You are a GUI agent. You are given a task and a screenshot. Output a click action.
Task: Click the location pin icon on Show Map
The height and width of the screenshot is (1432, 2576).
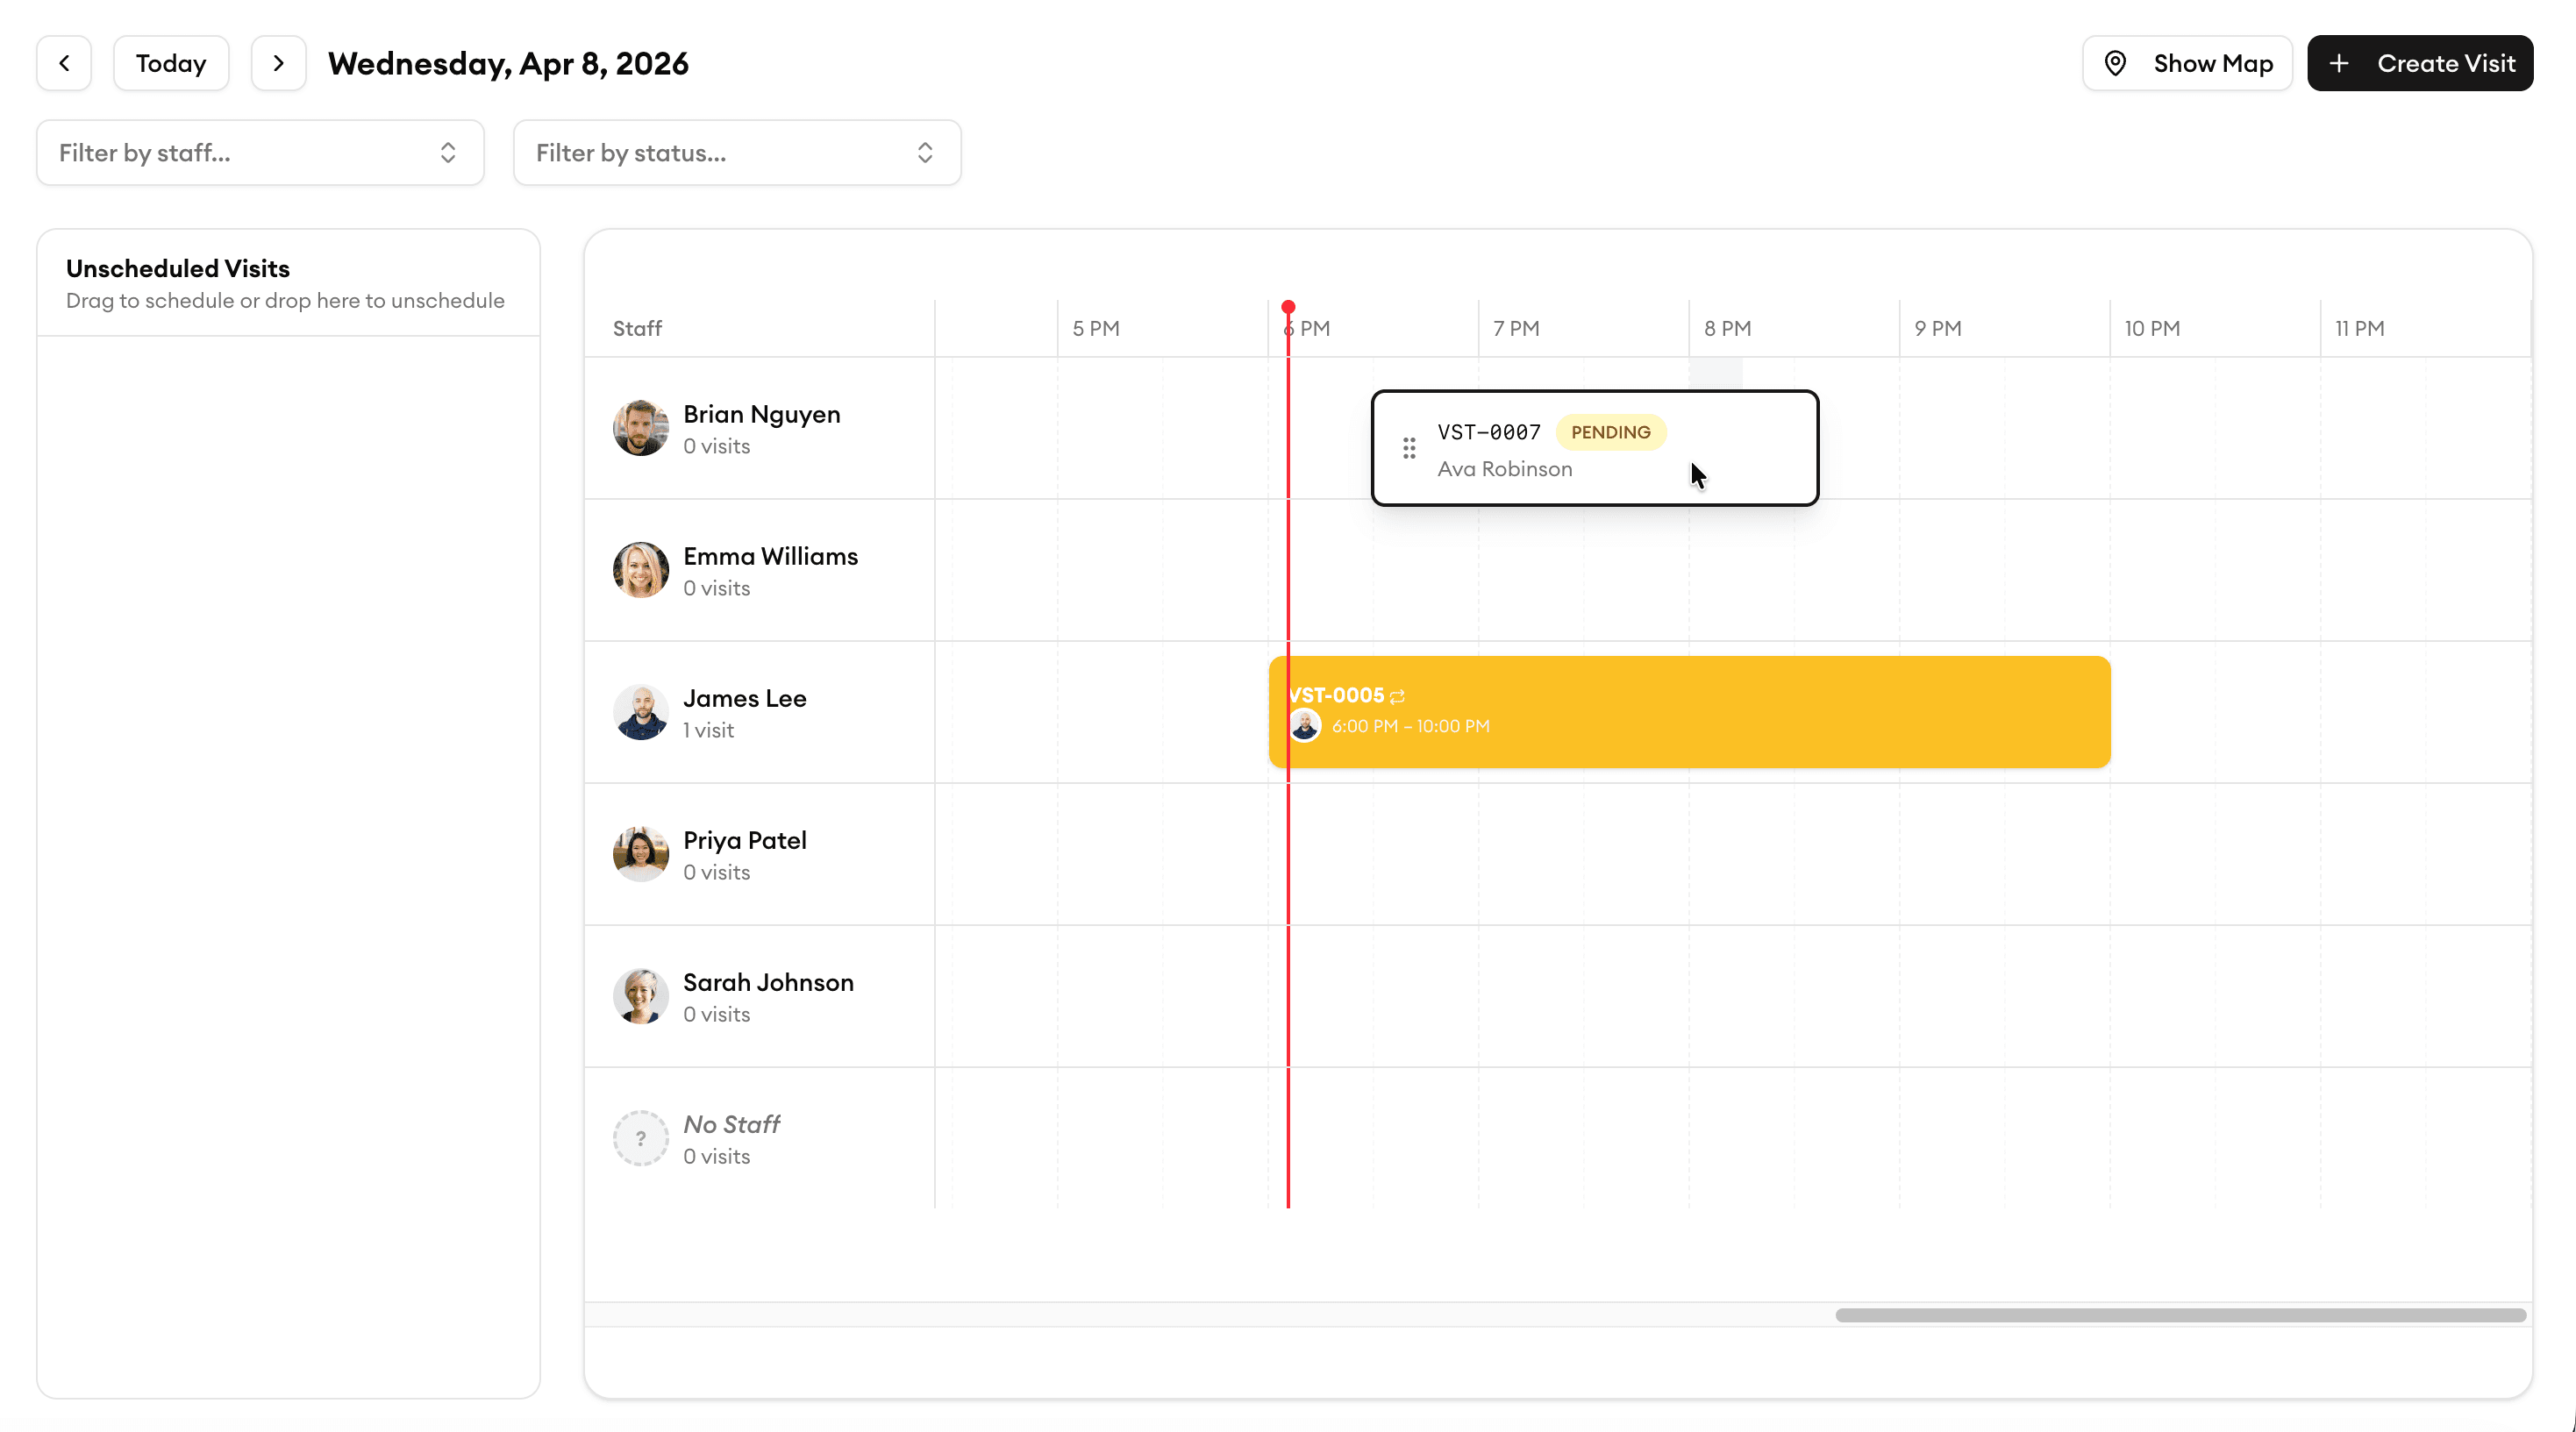tap(2116, 62)
